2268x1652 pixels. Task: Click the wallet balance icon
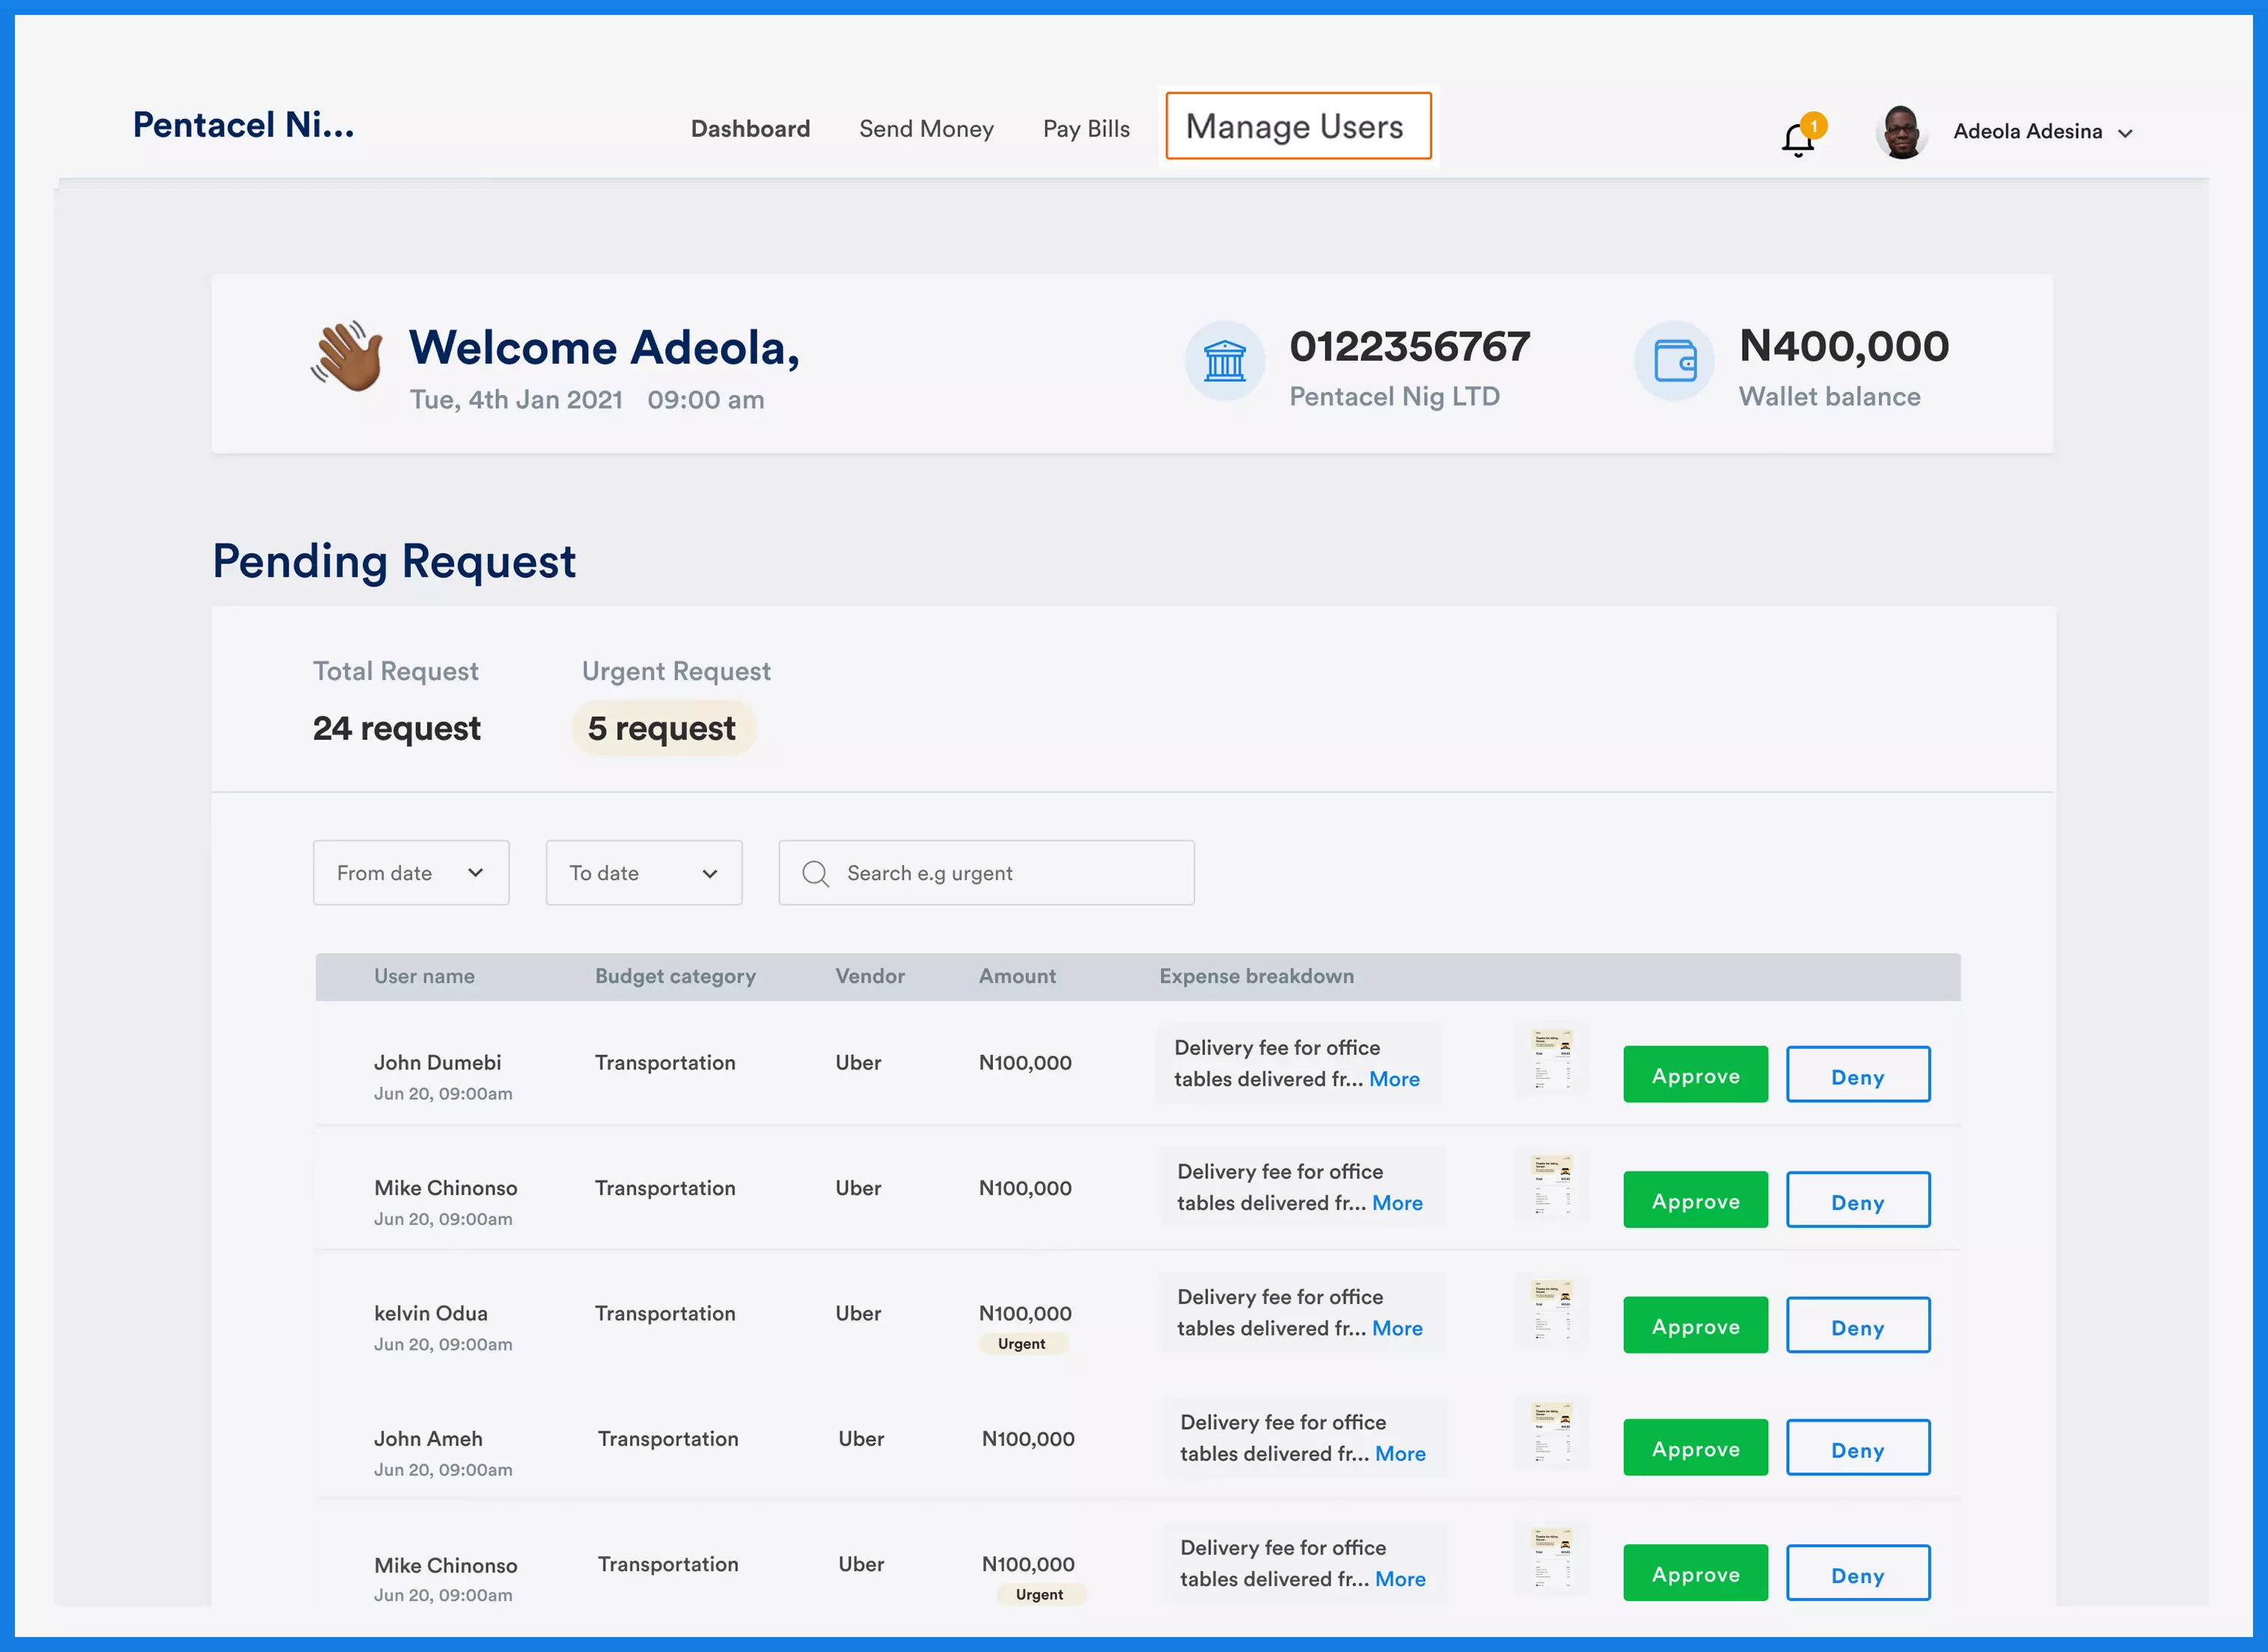(x=1674, y=360)
